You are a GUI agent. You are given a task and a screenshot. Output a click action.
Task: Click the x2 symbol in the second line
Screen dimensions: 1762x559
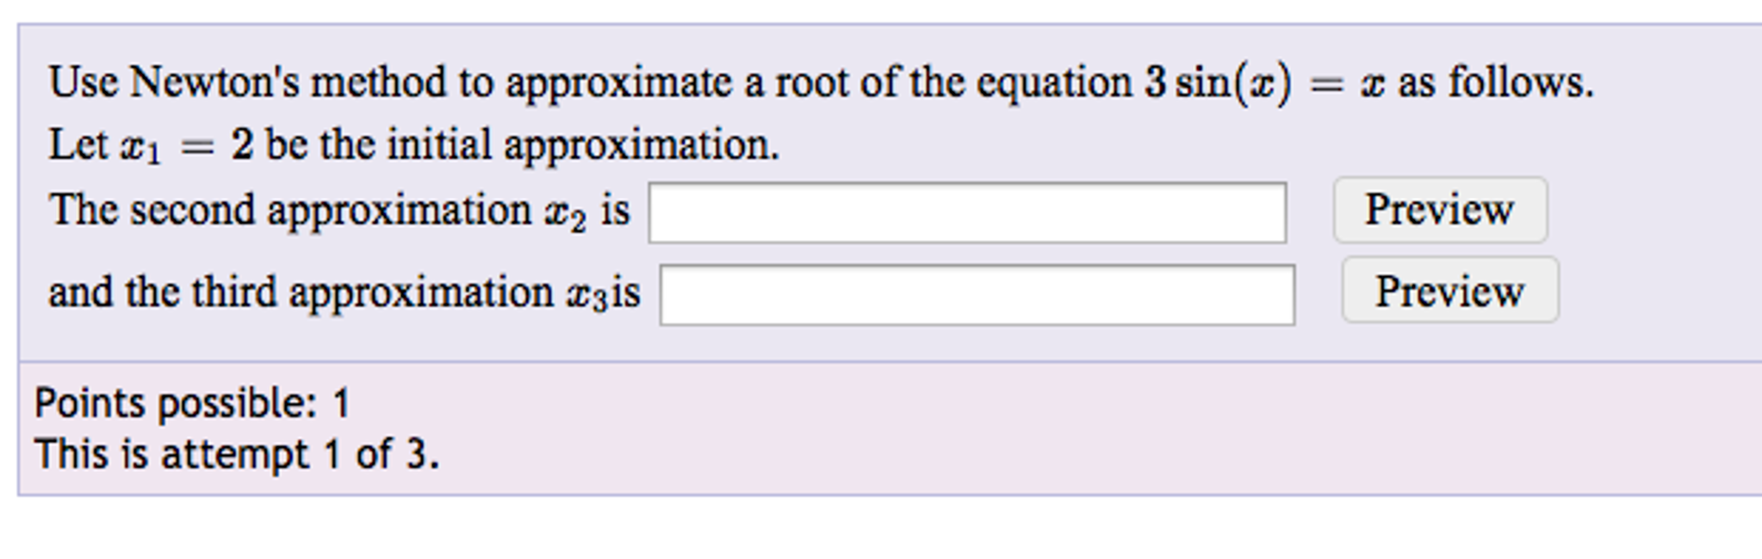coord(565,212)
